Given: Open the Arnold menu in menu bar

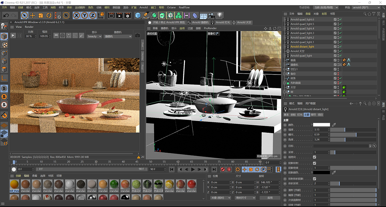Looking at the screenshot, I should pyautogui.click(x=144, y=7).
